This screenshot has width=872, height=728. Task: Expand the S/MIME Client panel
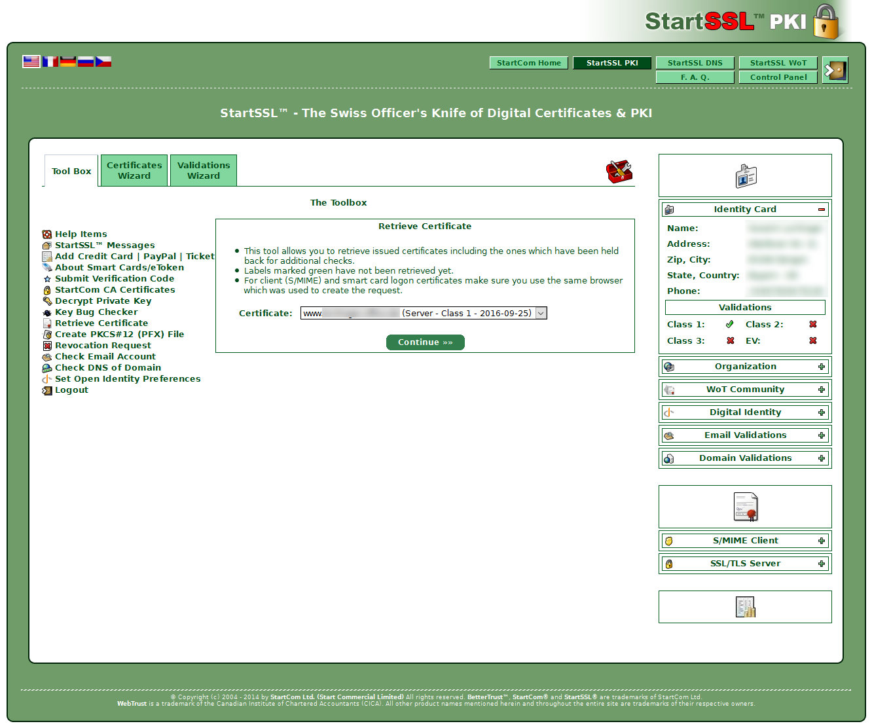click(x=822, y=541)
